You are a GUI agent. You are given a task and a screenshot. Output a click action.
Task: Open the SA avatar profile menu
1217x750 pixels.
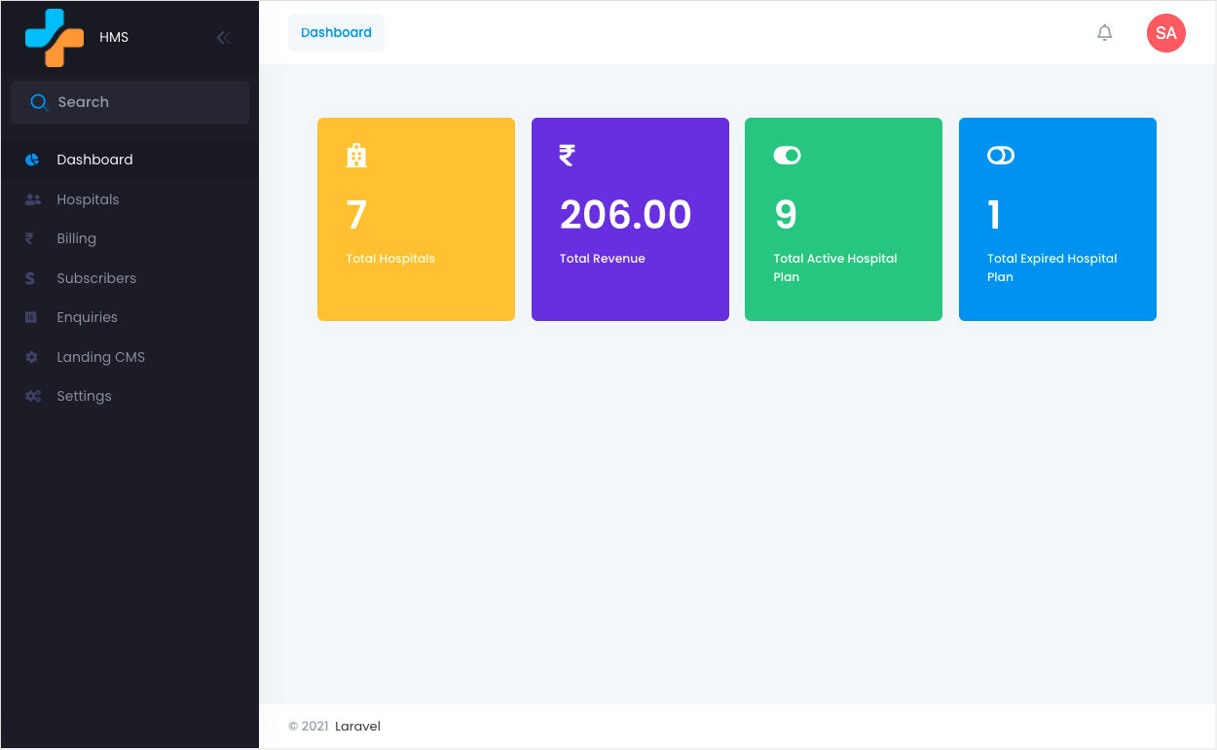(x=1165, y=32)
